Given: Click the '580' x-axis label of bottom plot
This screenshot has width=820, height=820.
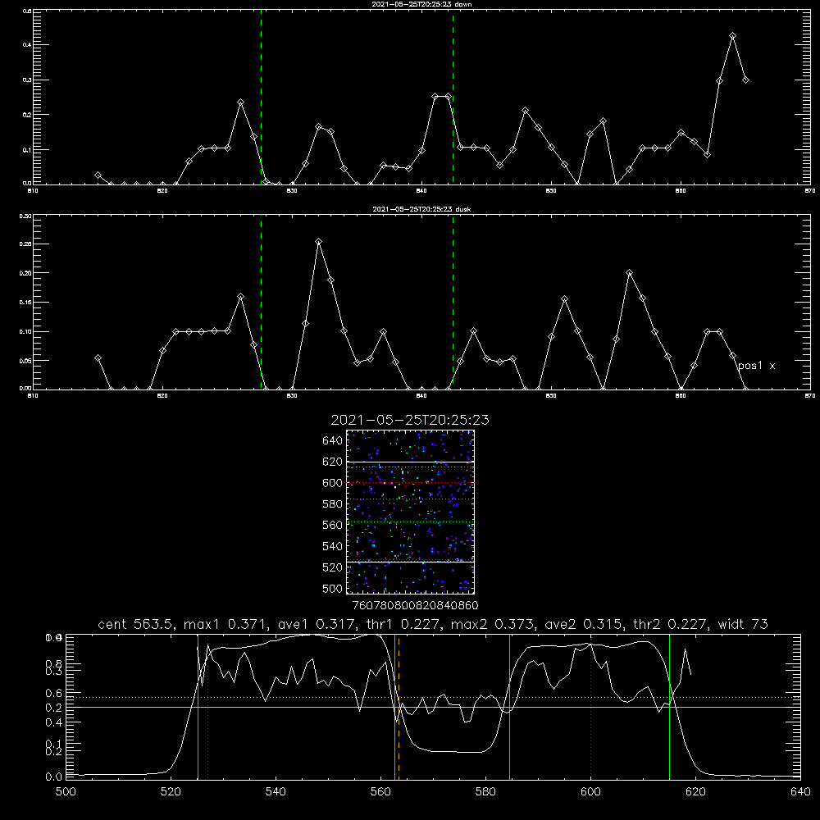Looking at the screenshot, I should (485, 792).
